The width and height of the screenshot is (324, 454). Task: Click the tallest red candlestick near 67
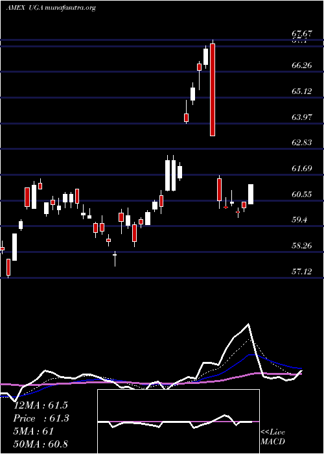coord(213,90)
